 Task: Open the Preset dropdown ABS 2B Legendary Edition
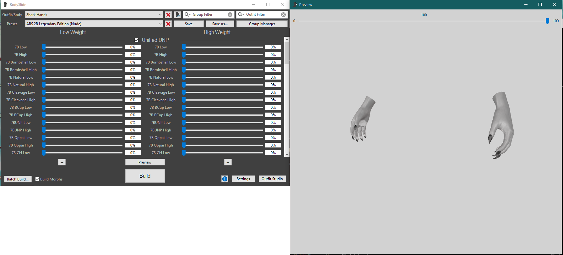[94, 24]
